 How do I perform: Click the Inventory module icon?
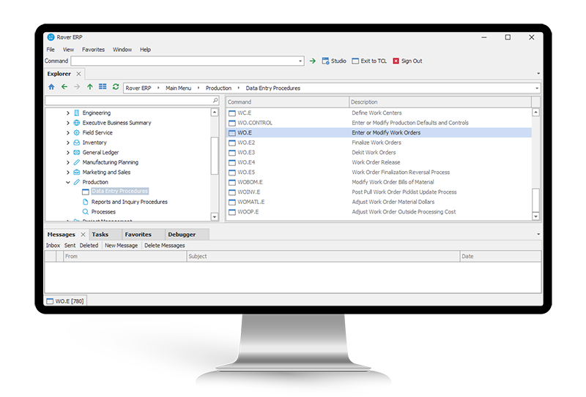77,143
